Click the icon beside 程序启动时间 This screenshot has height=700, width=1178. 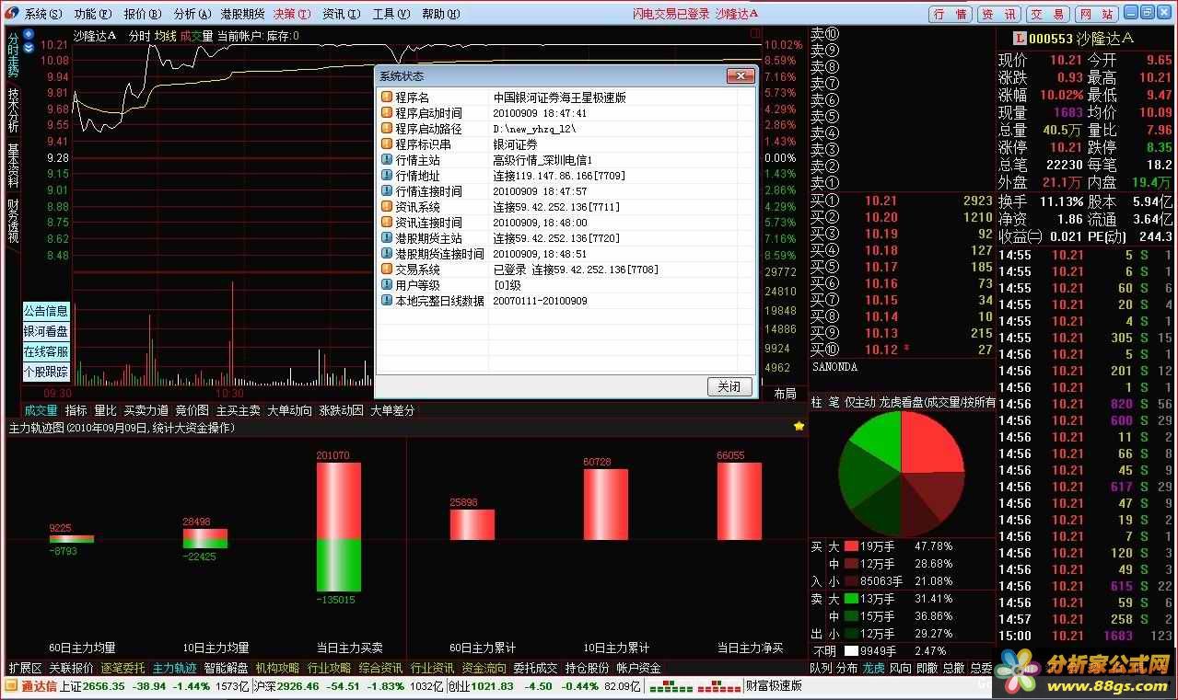387,113
